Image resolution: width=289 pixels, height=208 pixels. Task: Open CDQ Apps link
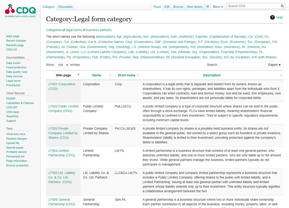click(13, 112)
